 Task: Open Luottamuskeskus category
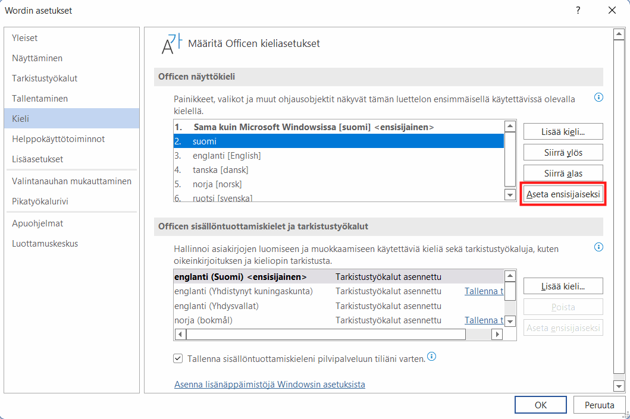coord(71,243)
